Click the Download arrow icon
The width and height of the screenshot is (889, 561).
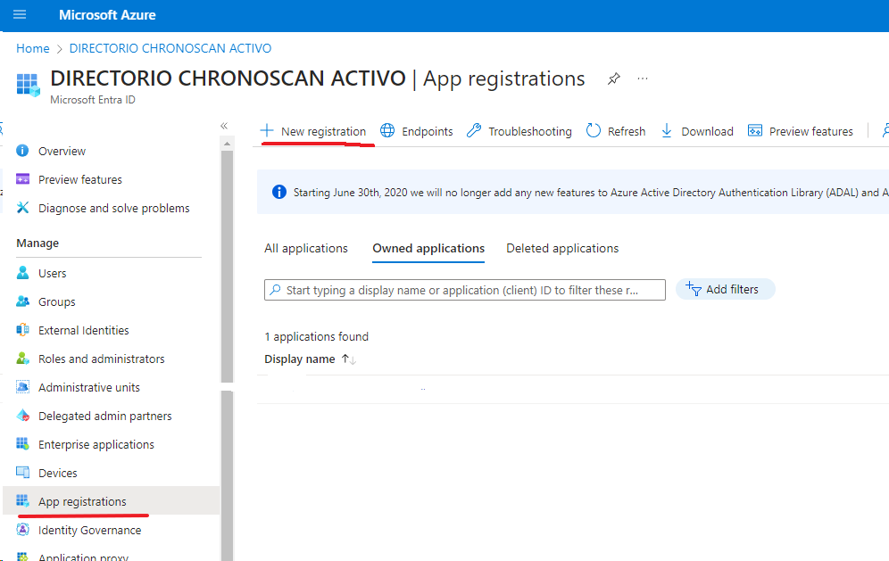(x=667, y=131)
